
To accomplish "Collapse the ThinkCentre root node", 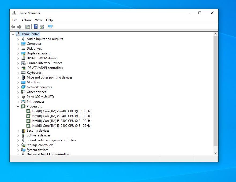I will click(13, 34).
